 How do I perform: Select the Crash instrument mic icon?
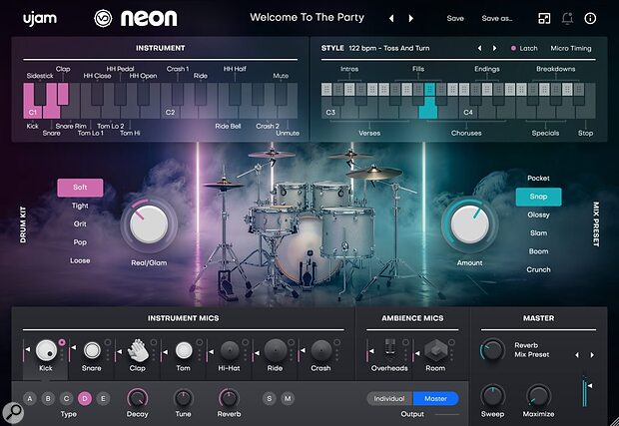point(320,350)
